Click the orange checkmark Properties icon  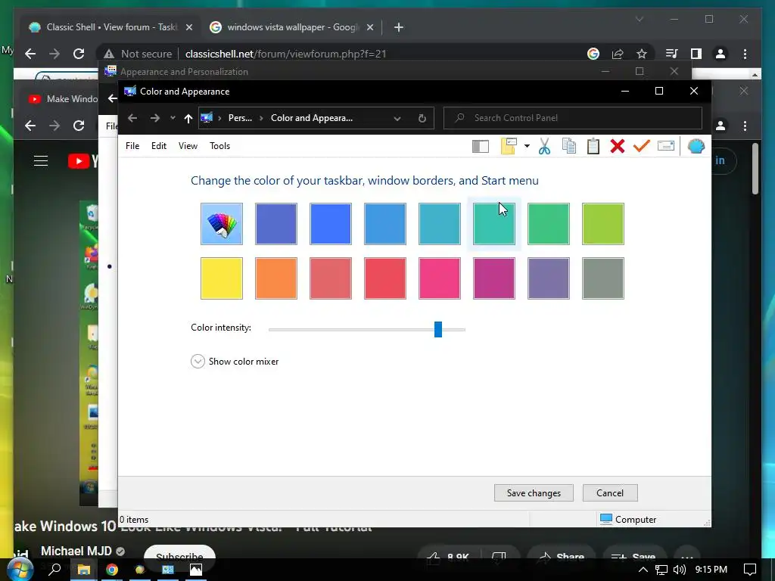coord(642,146)
